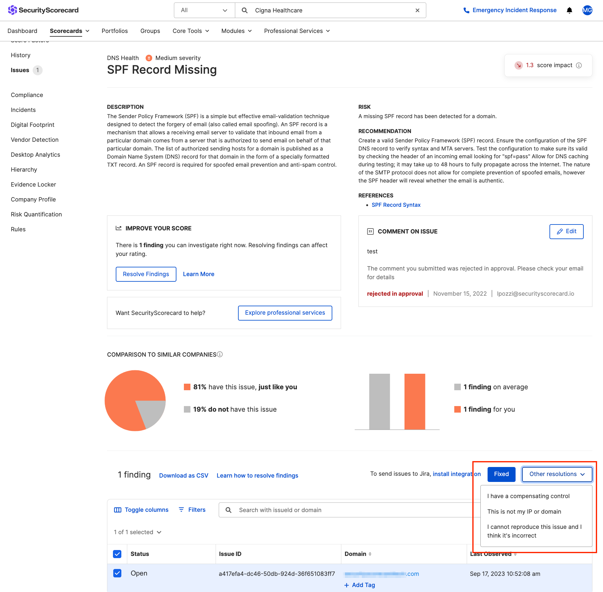The image size is (603, 592).
Task: Expand the Other resolutions dropdown
Action: (x=557, y=474)
